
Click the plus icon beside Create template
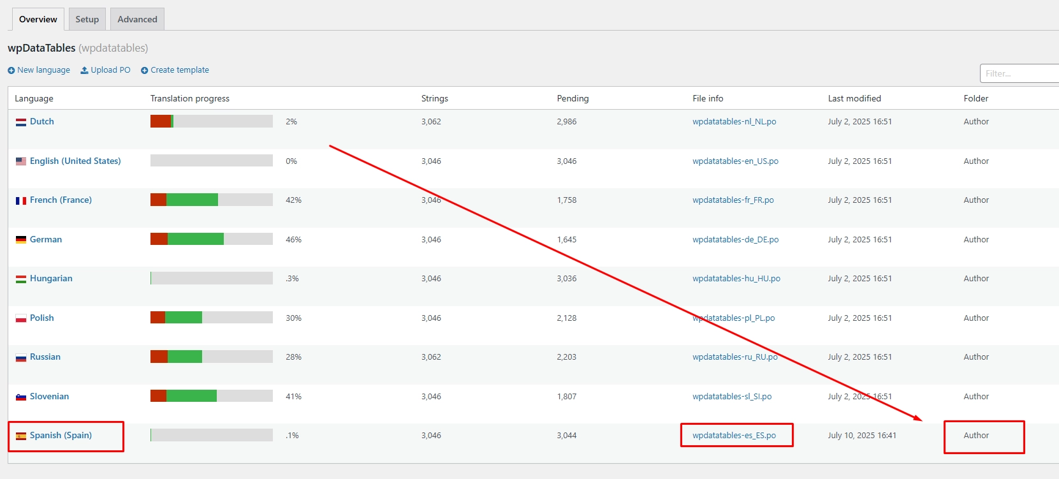144,71
